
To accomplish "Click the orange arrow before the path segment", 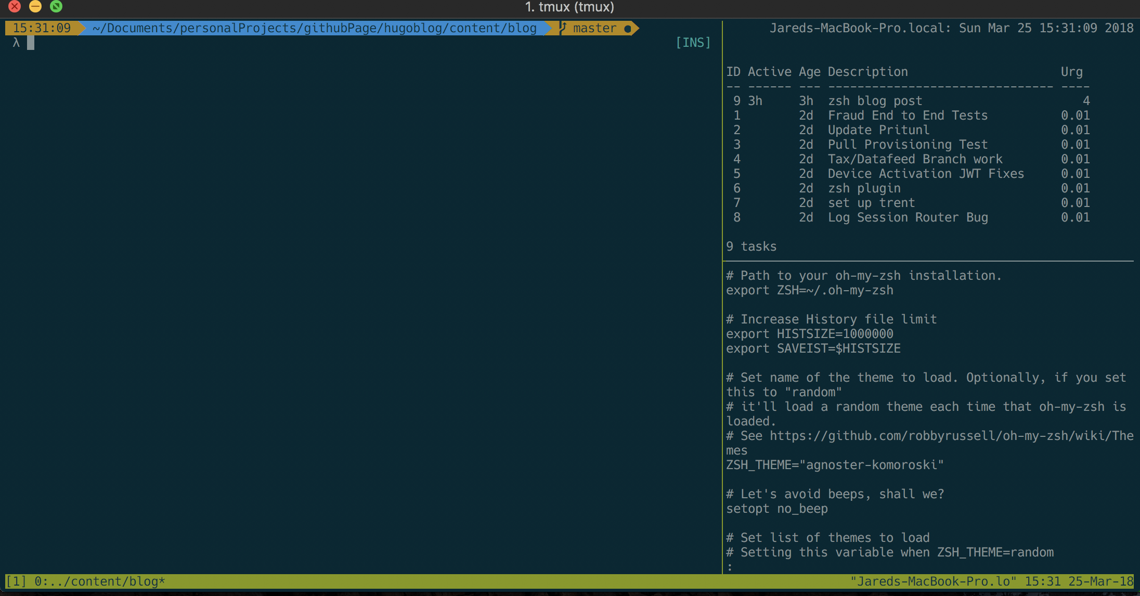I will tap(83, 28).
